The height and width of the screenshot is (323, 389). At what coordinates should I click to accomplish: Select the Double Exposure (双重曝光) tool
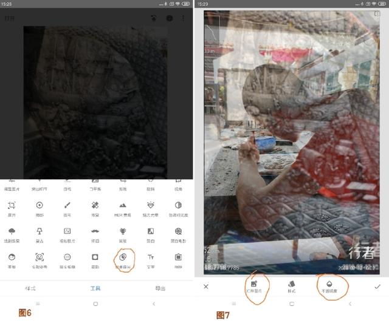(x=123, y=259)
